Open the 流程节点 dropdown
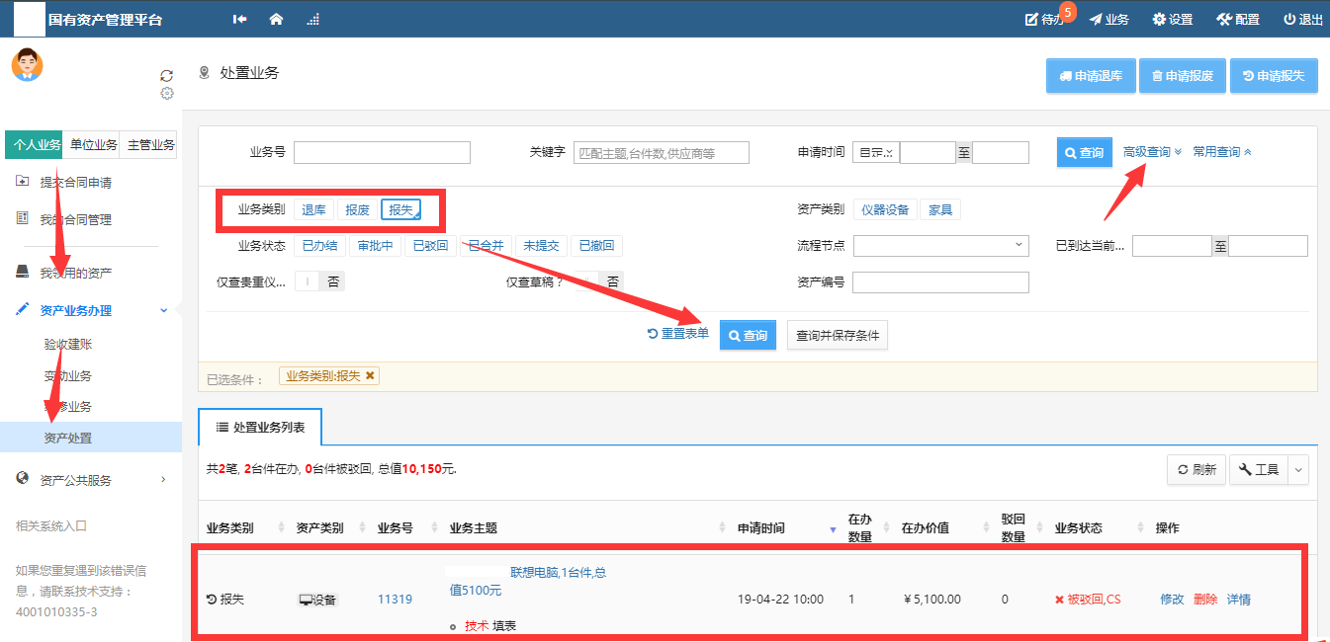Viewport: 1330px width, 642px height. (940, 246)
